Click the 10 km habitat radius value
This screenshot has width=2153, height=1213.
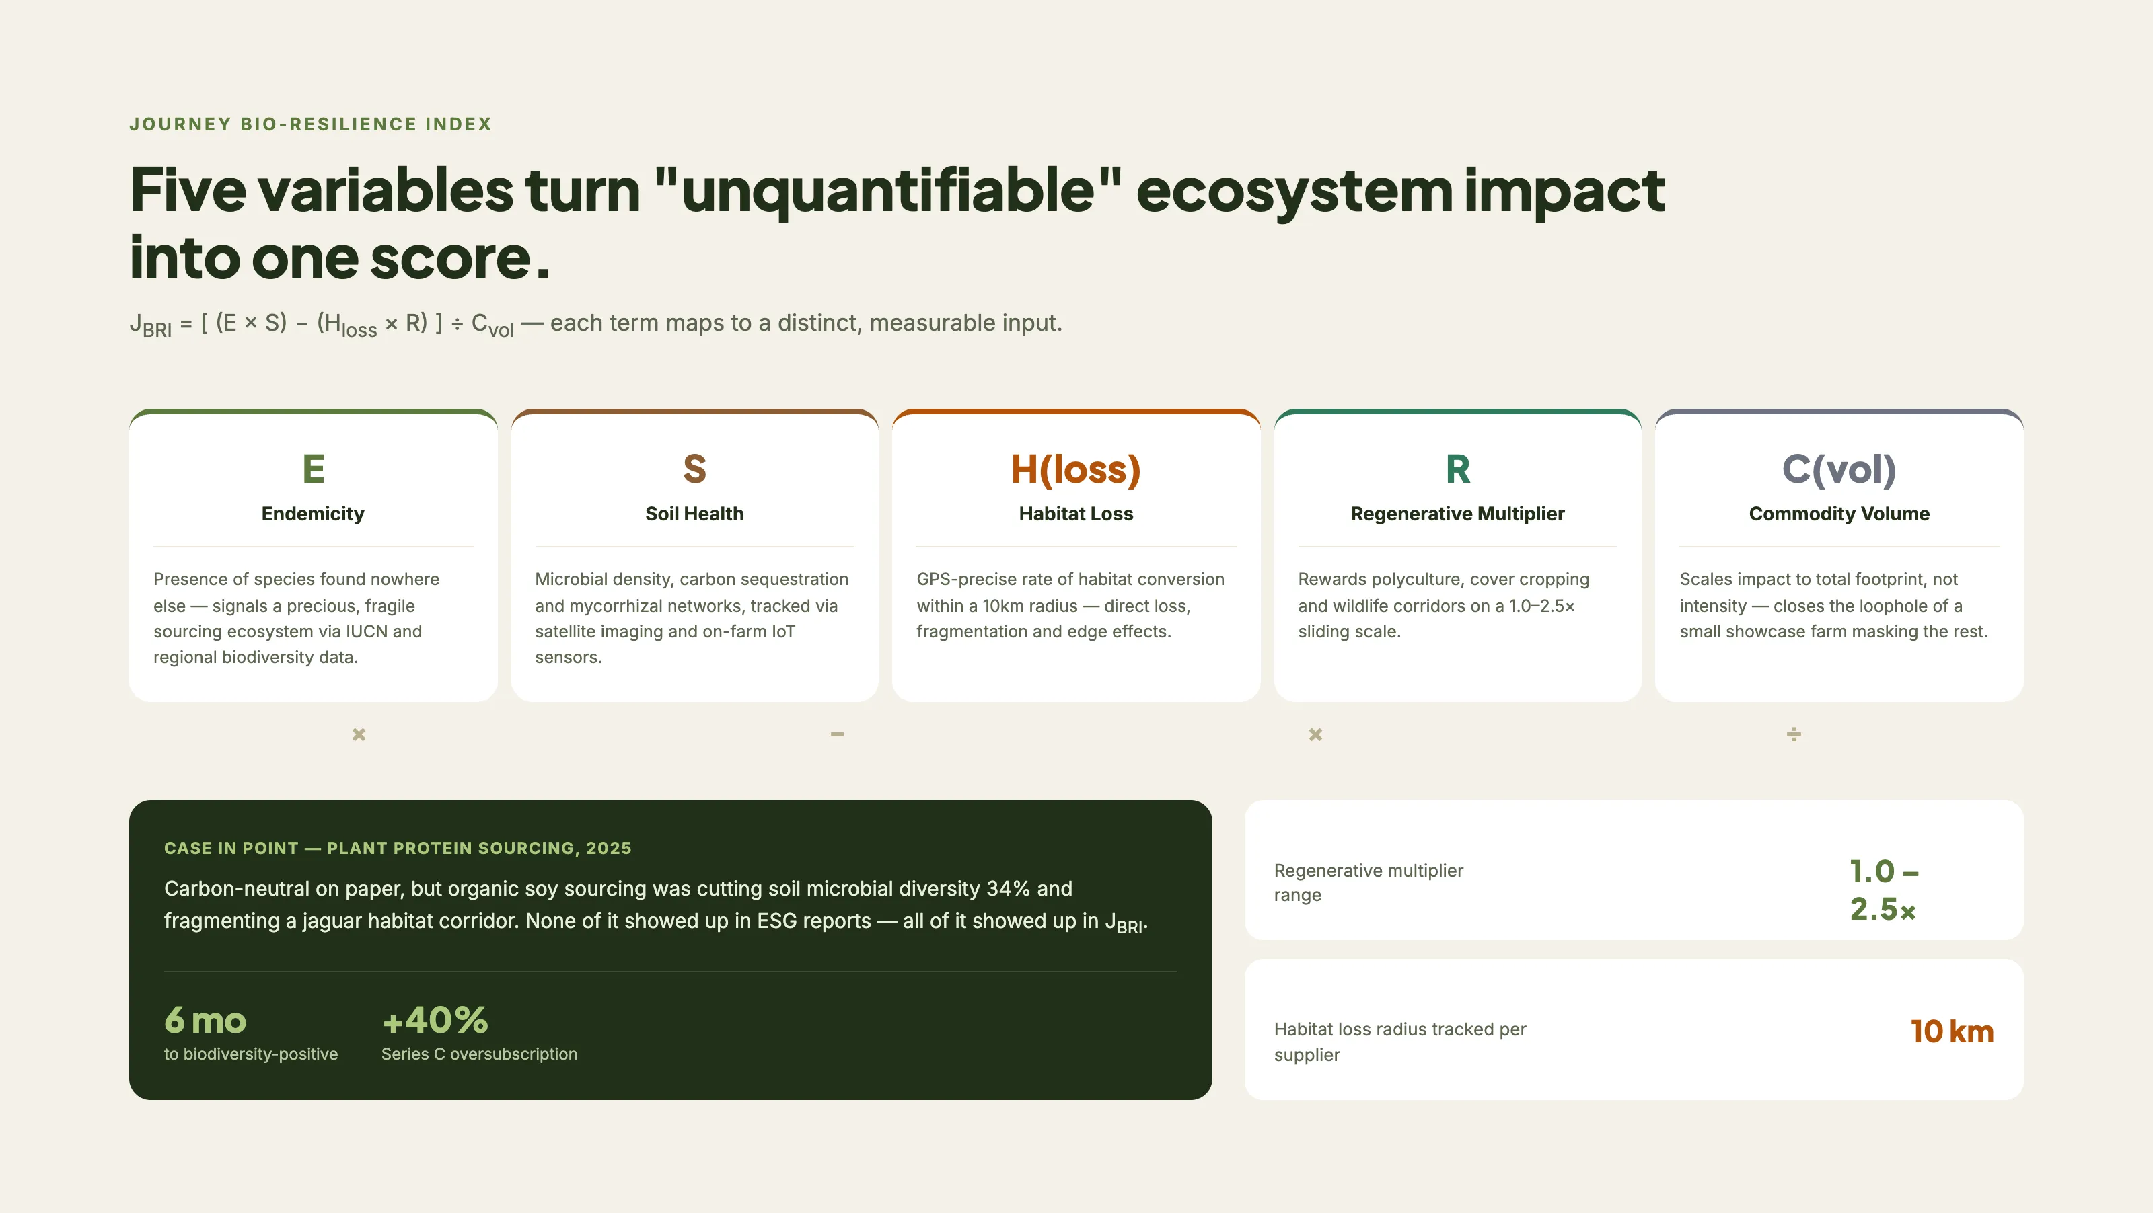pyautogui.click(x=1952, y=1031)
